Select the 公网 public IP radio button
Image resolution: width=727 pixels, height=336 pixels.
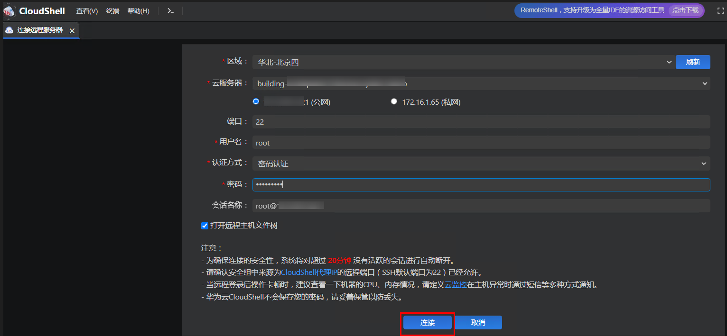(x=256, y=101)
